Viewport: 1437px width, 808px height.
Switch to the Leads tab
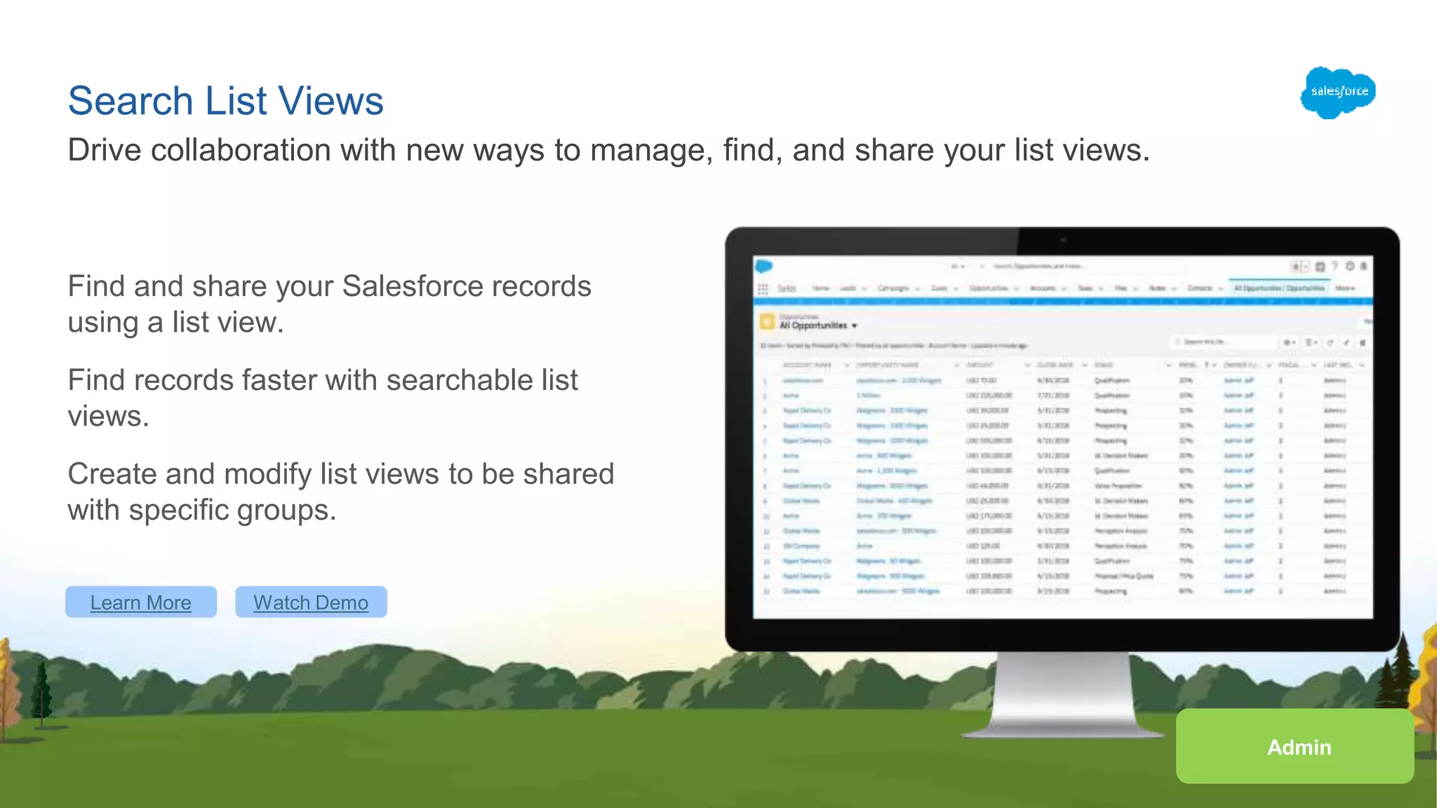848,288
